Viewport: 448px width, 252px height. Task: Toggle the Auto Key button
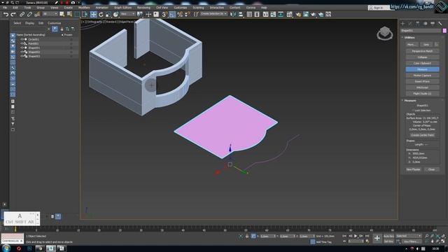pos(388,236)
